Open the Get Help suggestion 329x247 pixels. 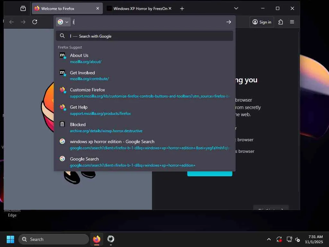point(144,110)
